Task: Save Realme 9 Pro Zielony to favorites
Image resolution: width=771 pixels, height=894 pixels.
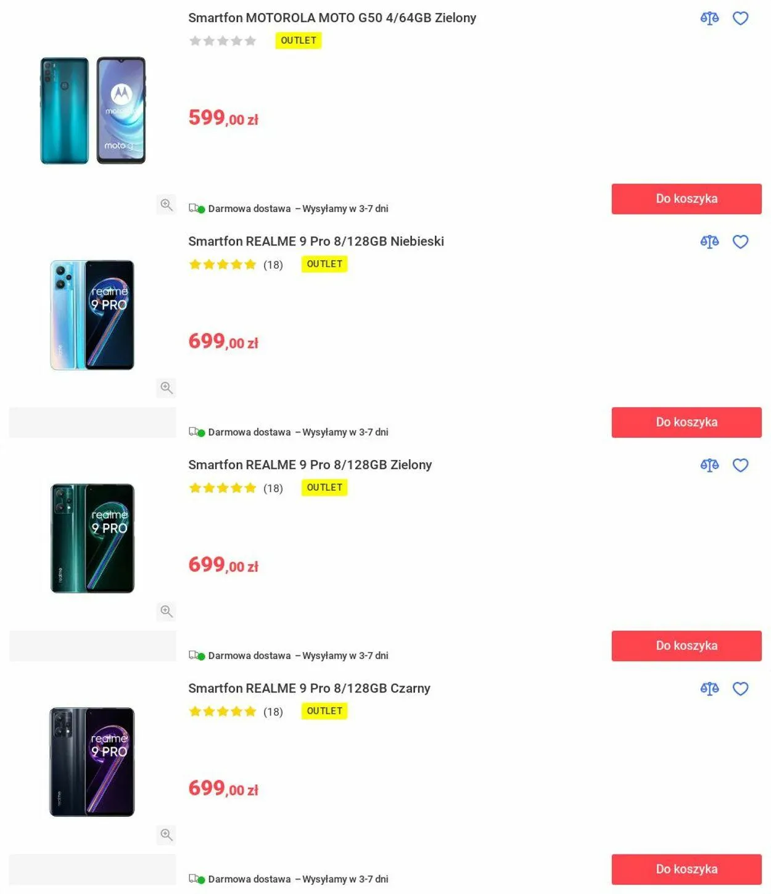Action: tap(740, 465)
